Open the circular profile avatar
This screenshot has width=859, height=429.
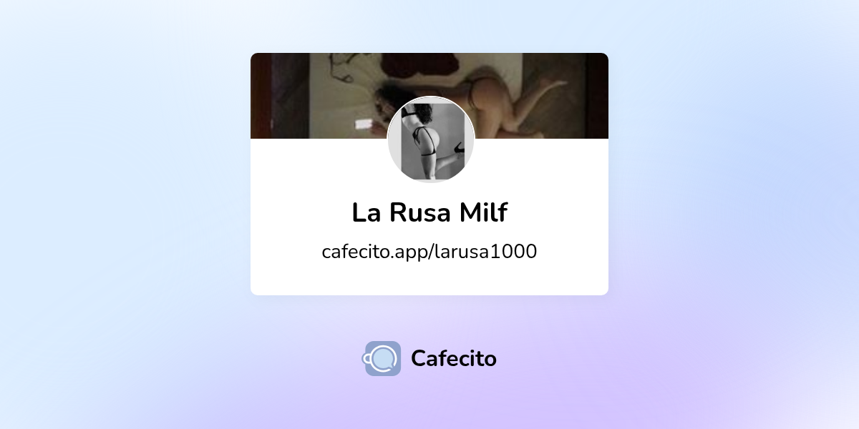pyautogui.click(x=431, y=140)
